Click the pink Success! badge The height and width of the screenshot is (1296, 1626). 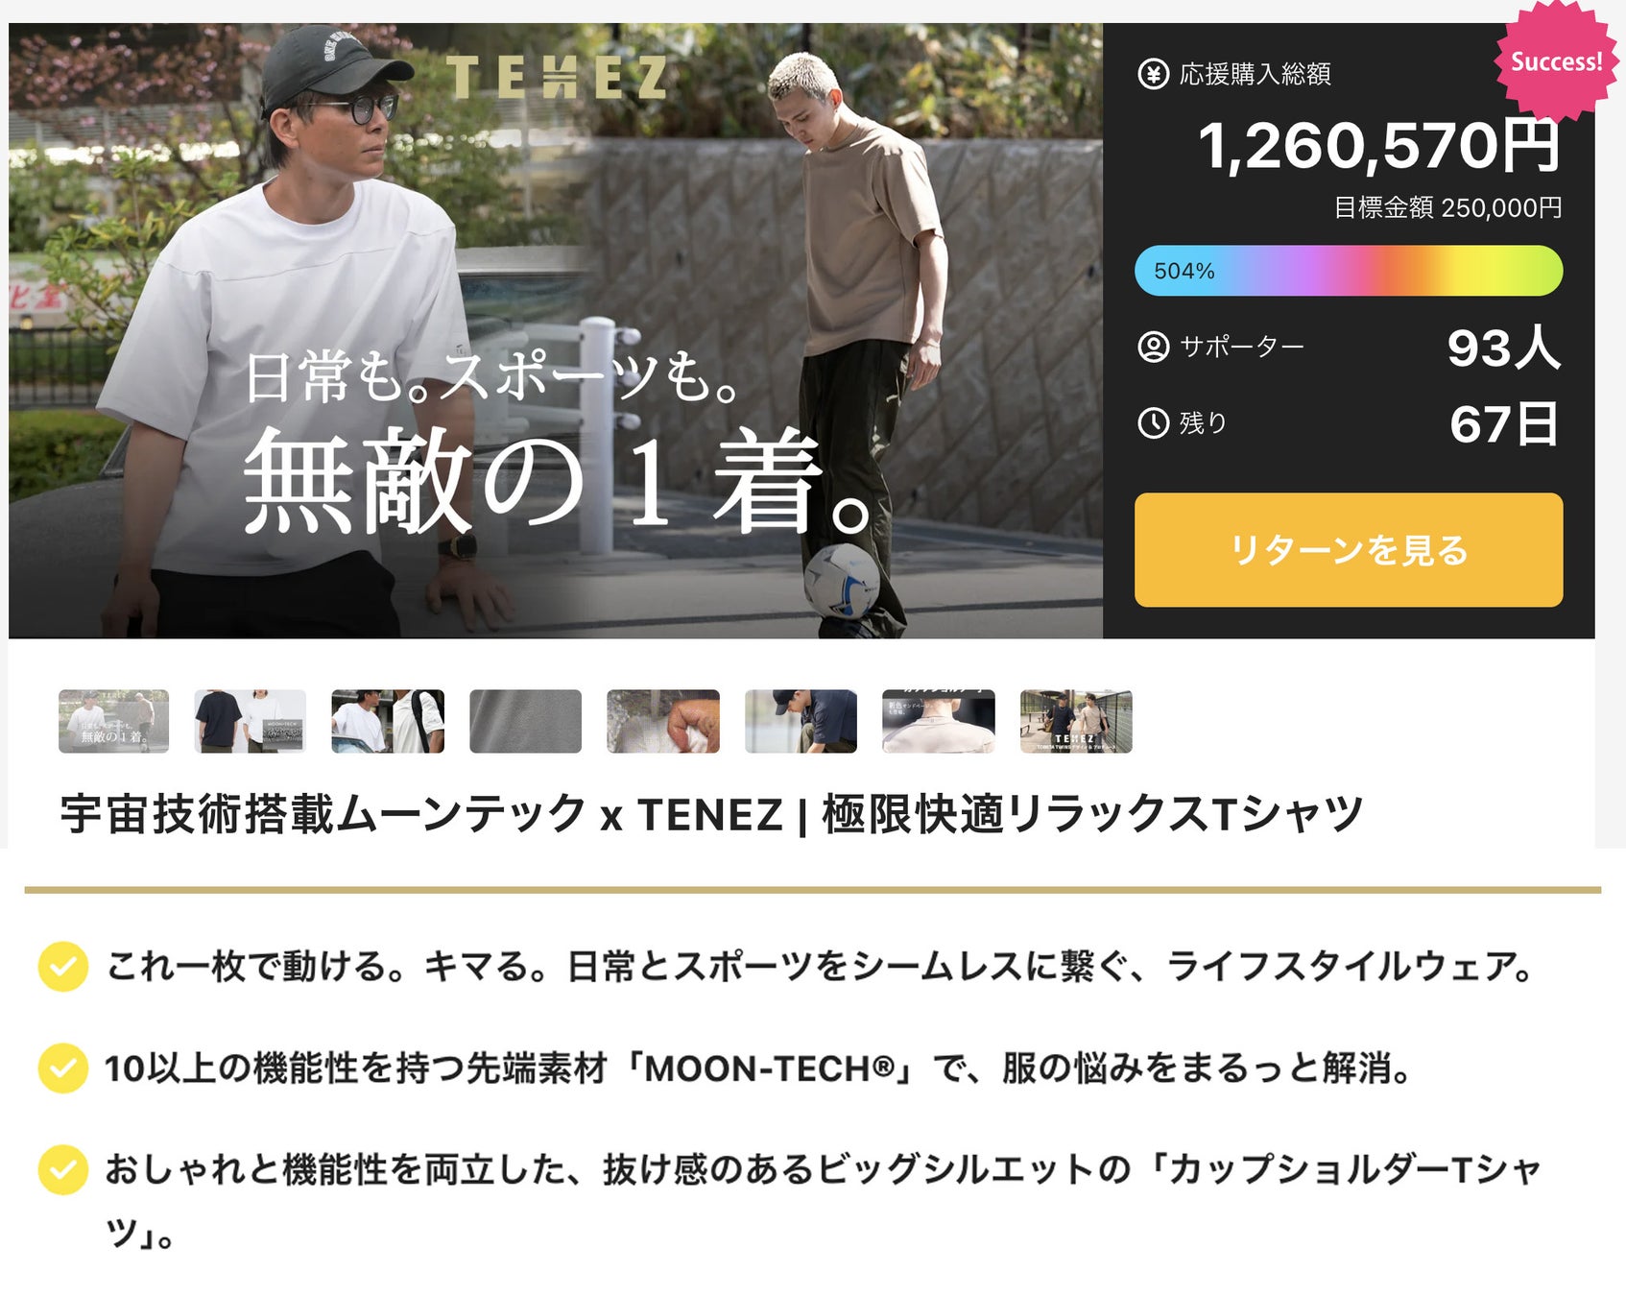pyautogui.click(x=1556, y=60)
